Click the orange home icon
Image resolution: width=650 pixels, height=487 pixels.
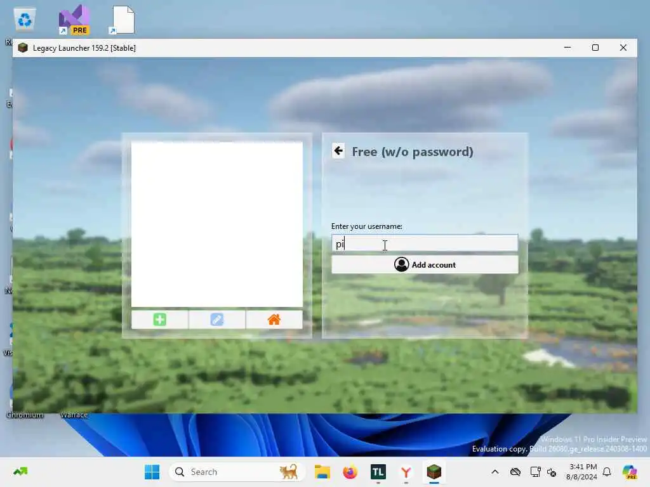point(274,320)
